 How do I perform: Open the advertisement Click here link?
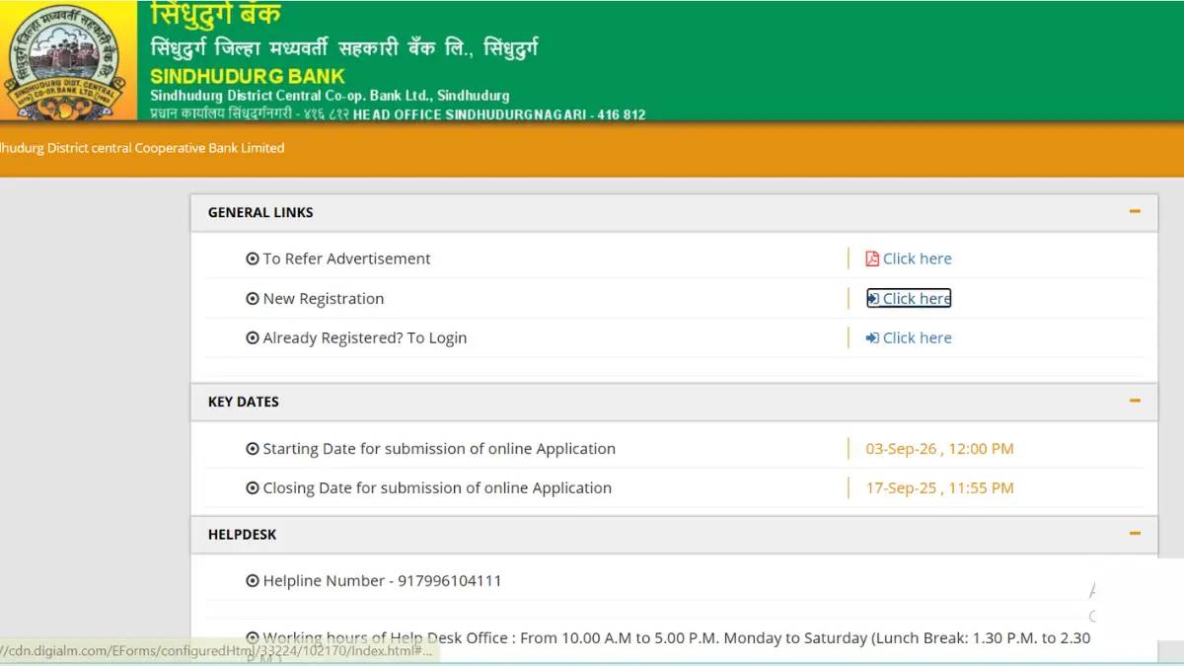917,259
